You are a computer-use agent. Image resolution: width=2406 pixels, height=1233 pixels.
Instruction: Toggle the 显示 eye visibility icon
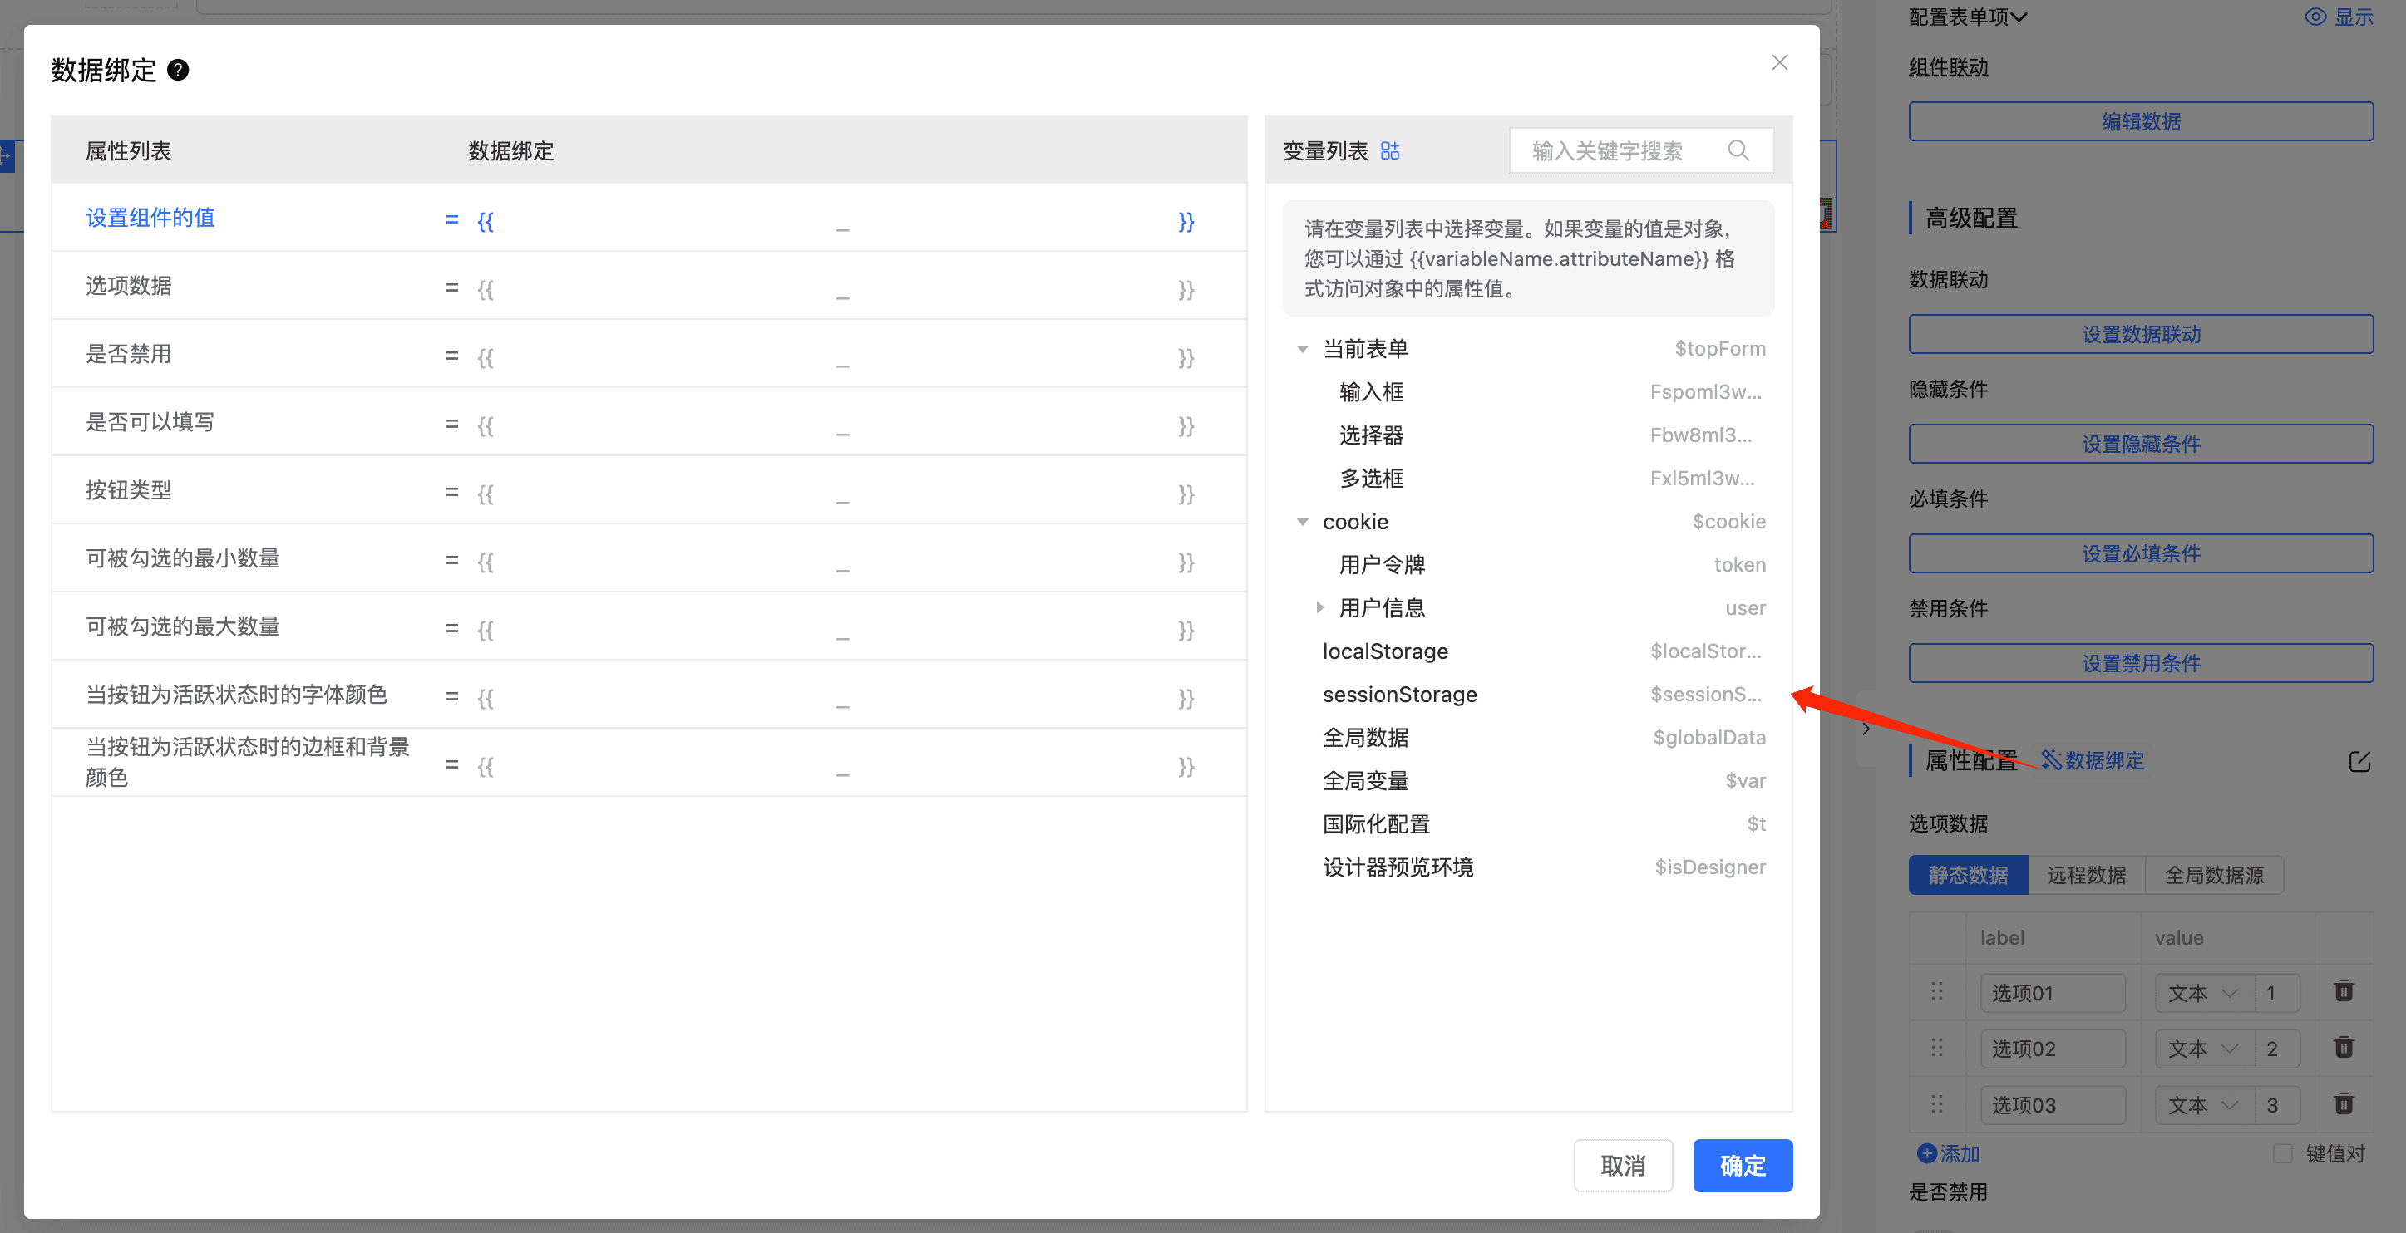[x=2315, y=17]
